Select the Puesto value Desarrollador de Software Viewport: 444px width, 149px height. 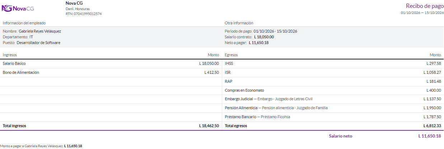point(38,43)
